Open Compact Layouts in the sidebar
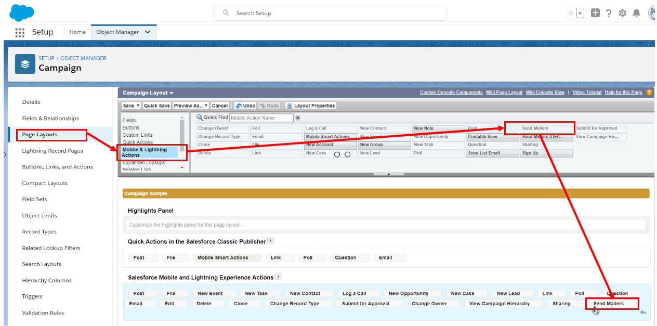This screenshot has width=657, height=326. tap(45, 184)
